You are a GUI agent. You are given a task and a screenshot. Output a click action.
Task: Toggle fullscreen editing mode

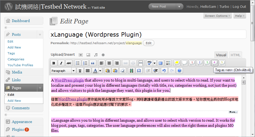[161, 63]
